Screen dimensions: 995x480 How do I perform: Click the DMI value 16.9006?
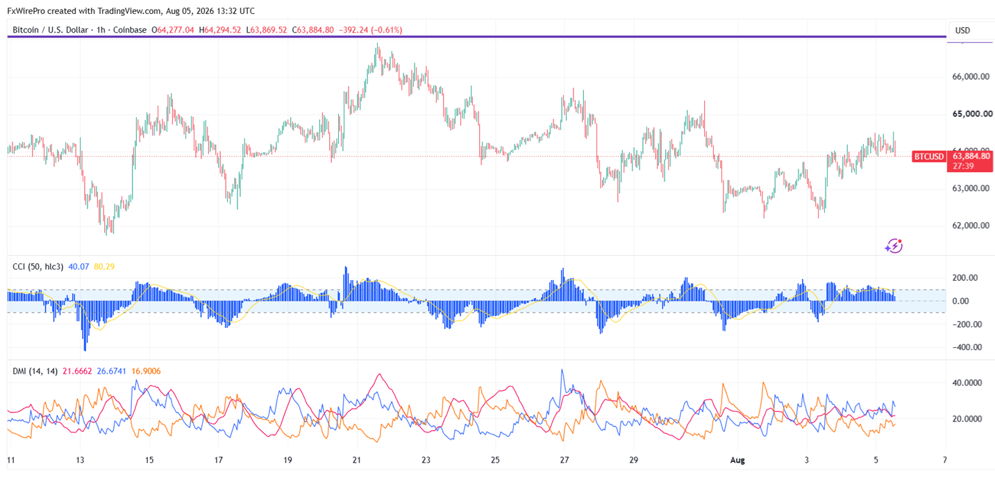click(x=146, y=372)
